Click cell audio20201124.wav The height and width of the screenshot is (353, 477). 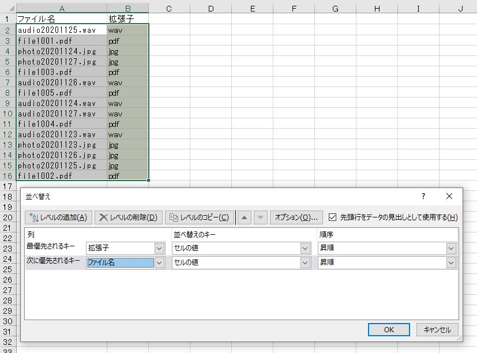(x=62, y=103)
